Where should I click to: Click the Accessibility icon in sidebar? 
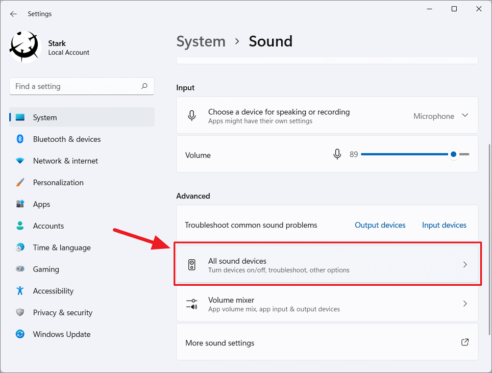[19, 291]
